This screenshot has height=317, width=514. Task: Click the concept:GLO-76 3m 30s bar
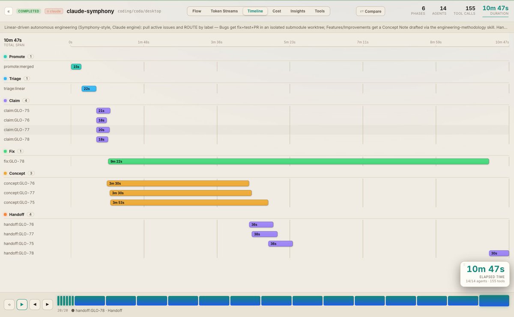point(178,183)
